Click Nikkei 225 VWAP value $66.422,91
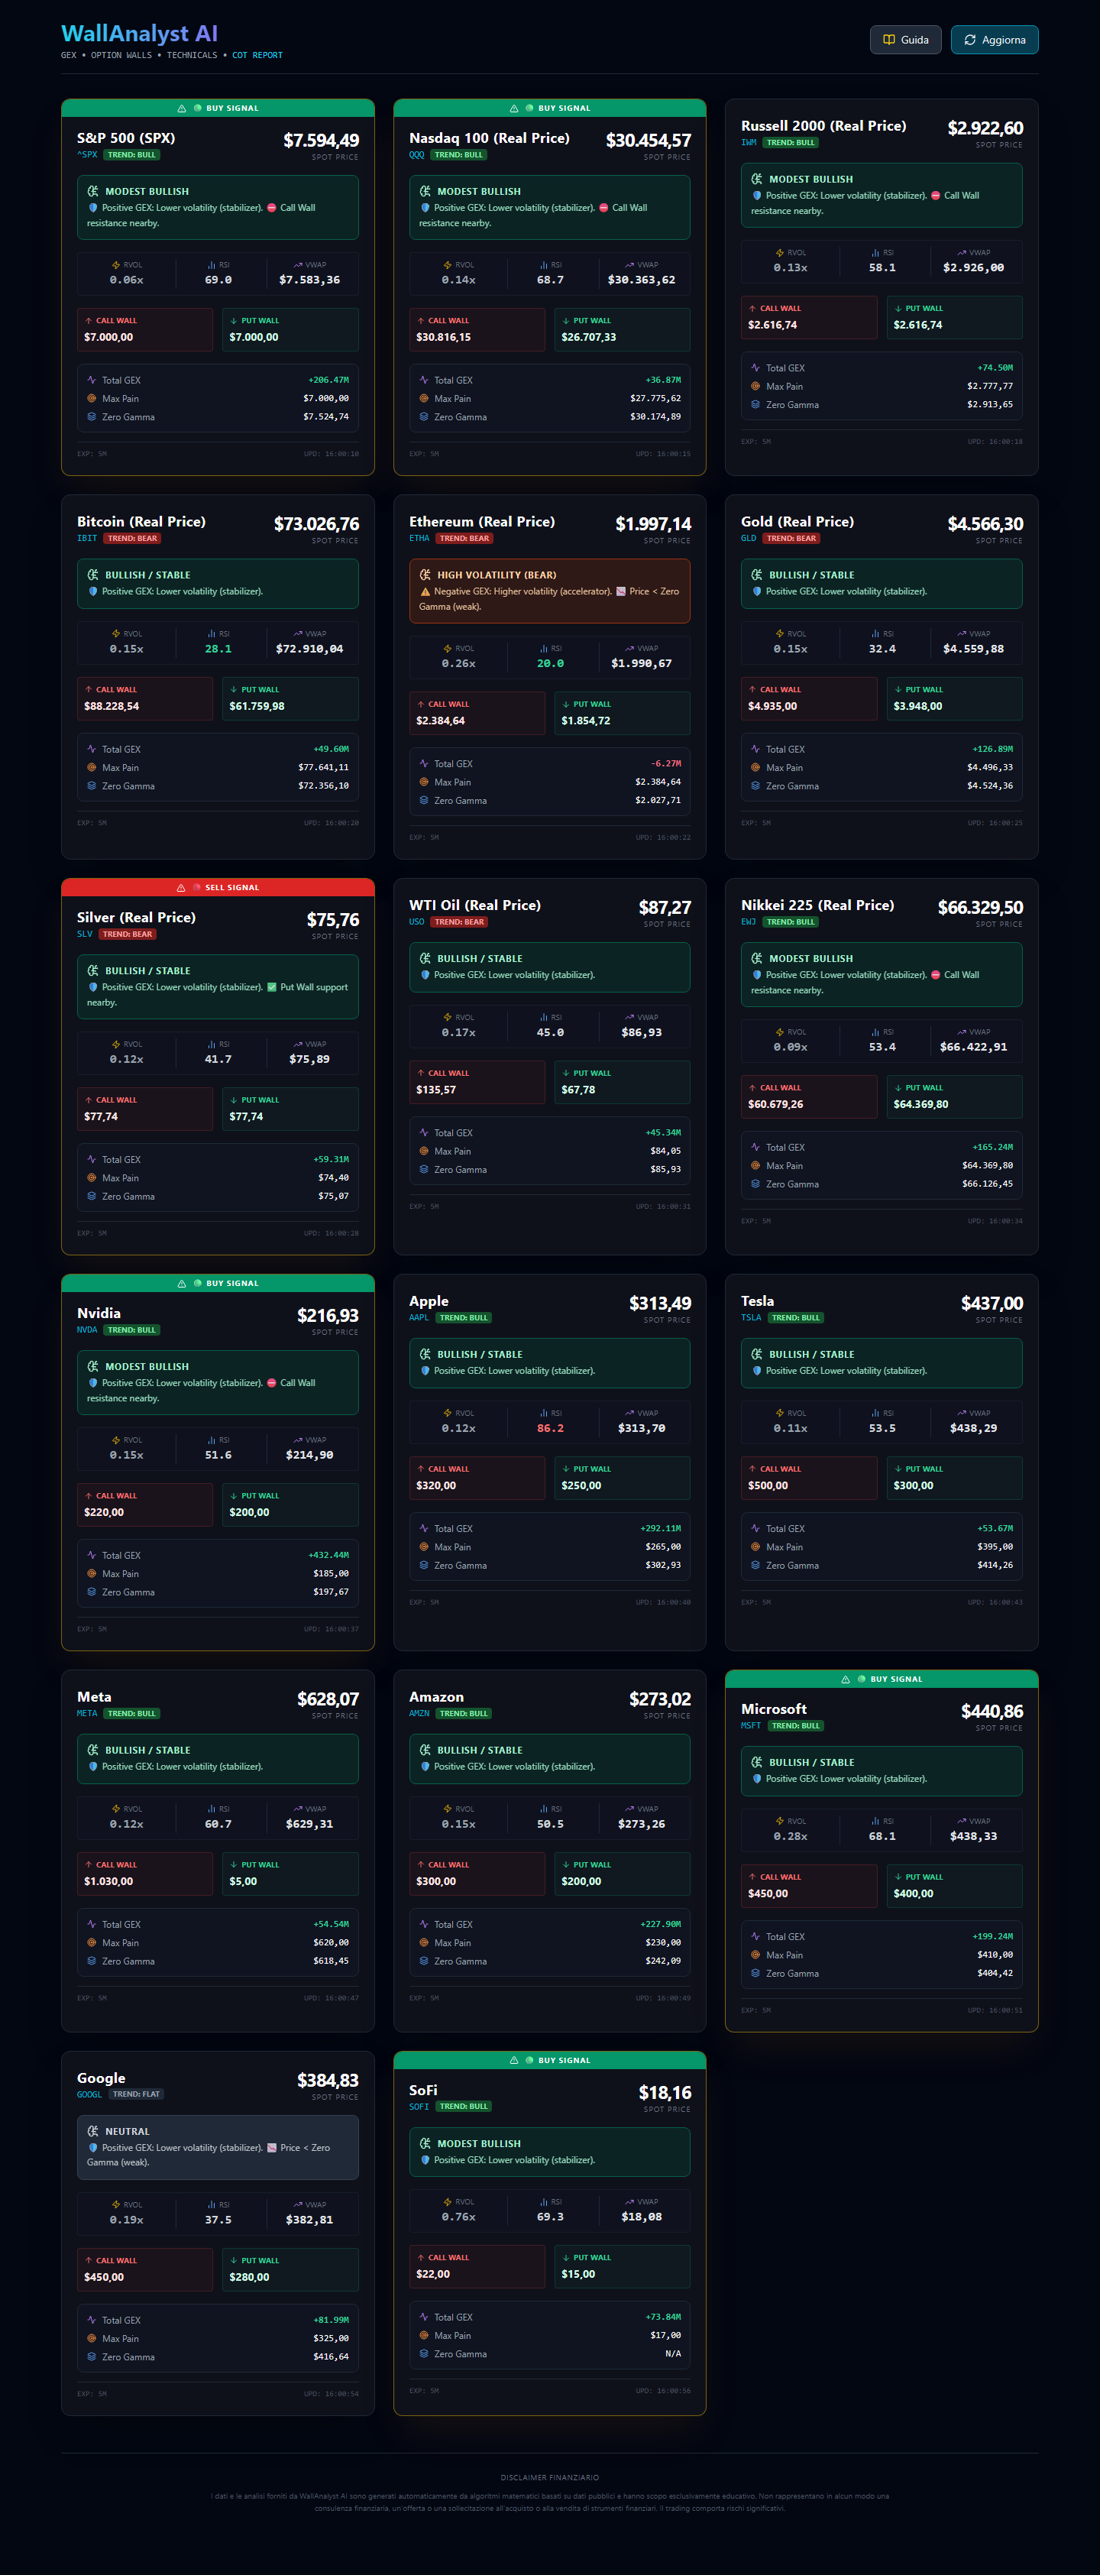1100x2575 pixels. [973, 1048]
